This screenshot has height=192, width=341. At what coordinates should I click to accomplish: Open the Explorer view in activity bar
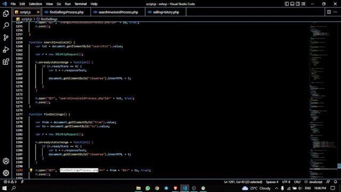point(6,13)
